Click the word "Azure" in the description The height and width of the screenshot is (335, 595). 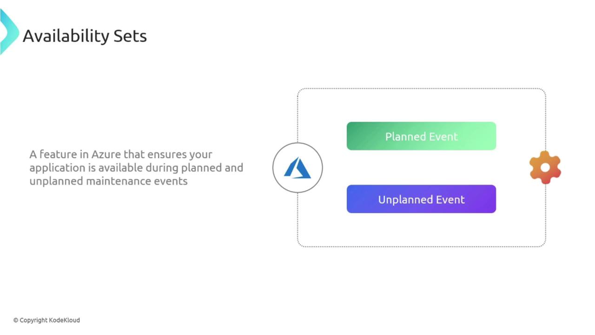[106, 154]
